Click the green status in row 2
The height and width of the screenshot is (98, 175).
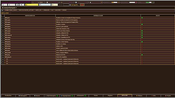point(142,18)
